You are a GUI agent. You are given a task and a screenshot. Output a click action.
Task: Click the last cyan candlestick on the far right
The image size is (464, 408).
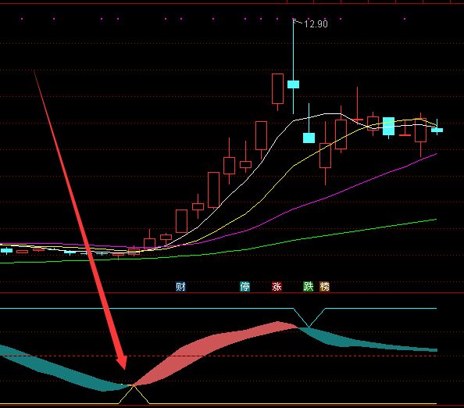click(x=437, y=130)
